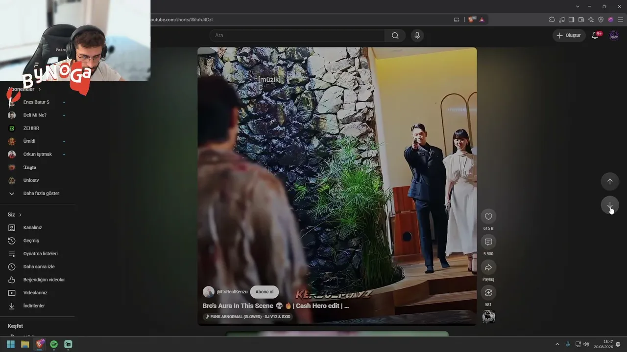Expand the Short title 'Bro's Aura In This Scene'

(x=276, y=306)
